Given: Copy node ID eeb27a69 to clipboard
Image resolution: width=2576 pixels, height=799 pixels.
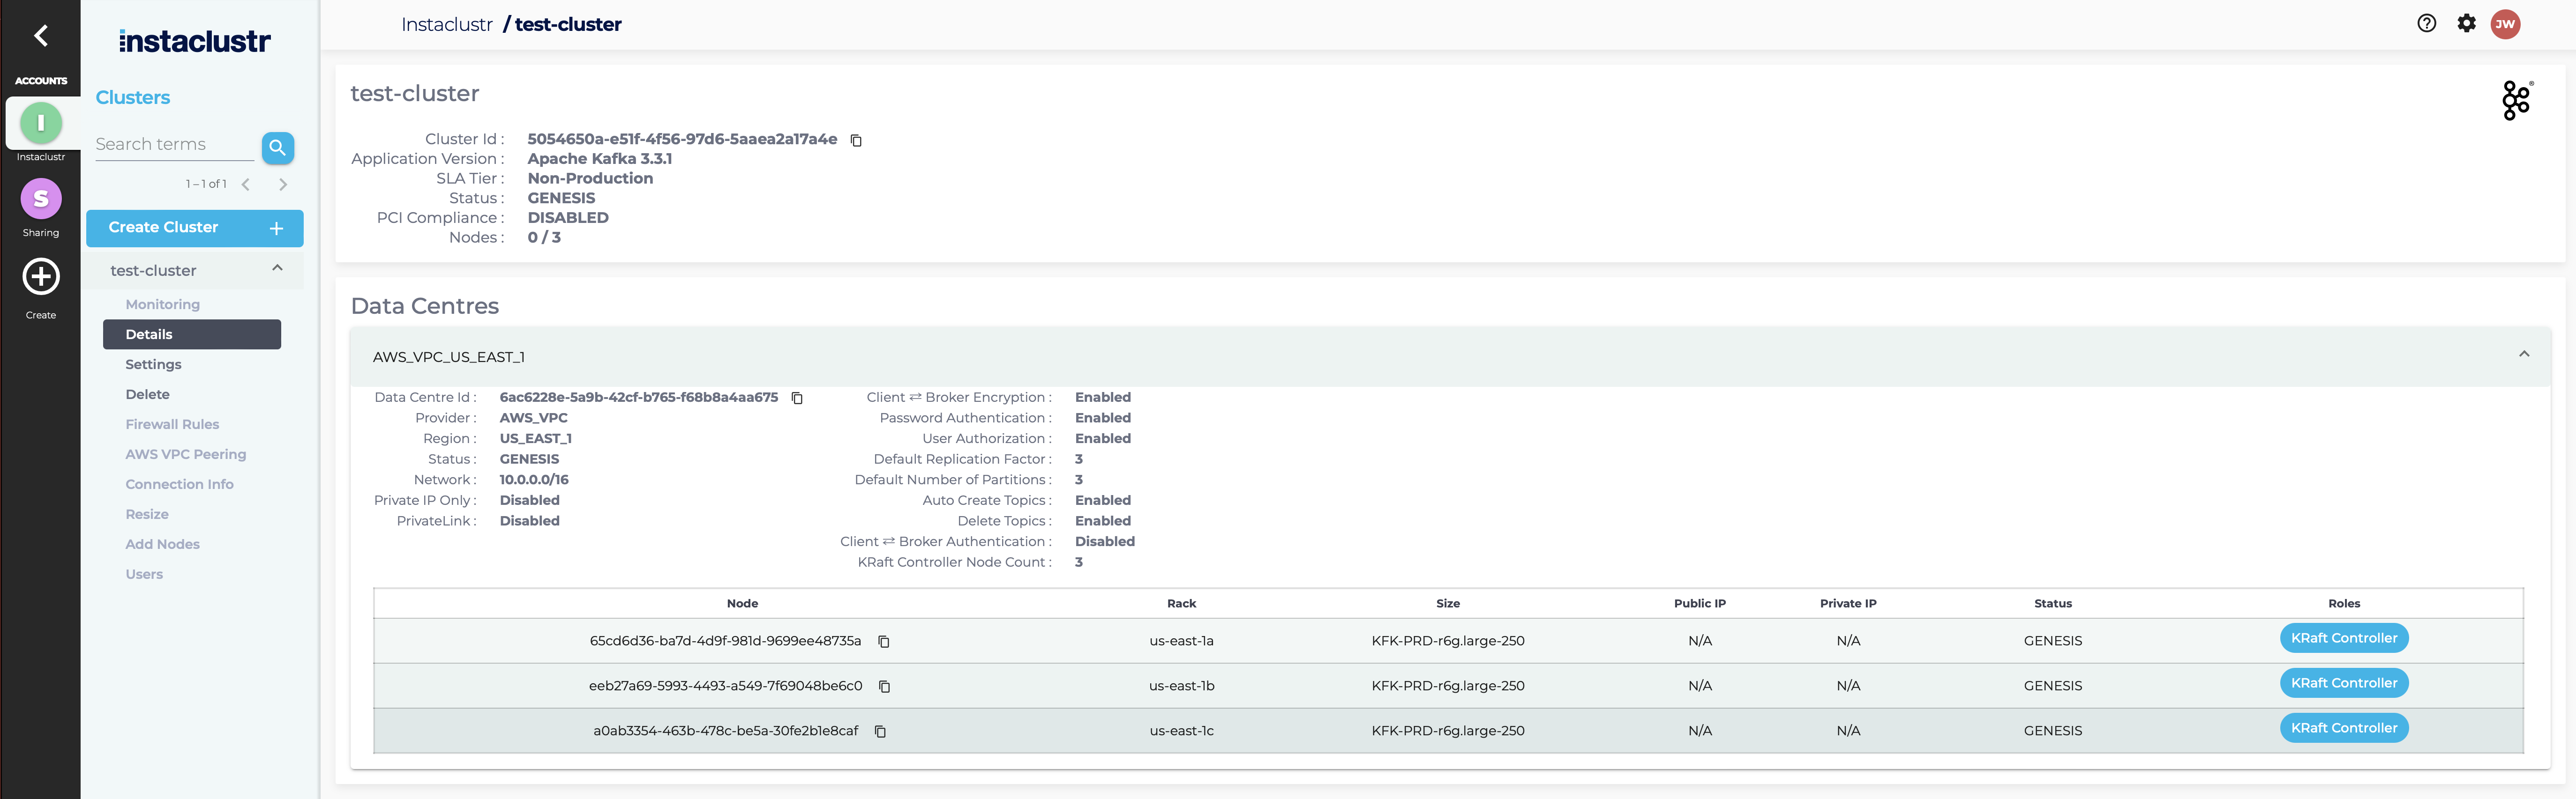Looking at the screenshot, I should (x=885, y=686).
